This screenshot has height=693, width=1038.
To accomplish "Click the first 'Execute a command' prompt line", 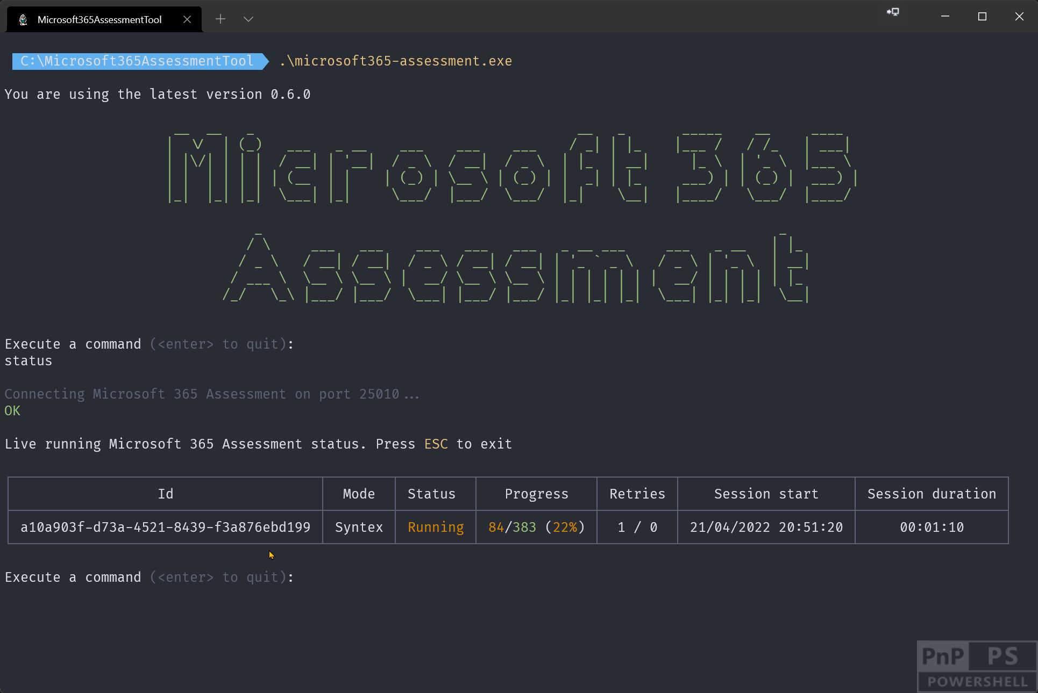I will (x=150, y=344).
